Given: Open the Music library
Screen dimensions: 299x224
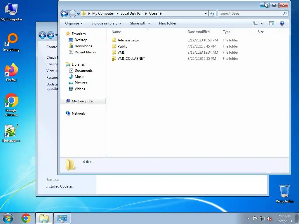Looking at the screenshot, I should click(79, 77).
